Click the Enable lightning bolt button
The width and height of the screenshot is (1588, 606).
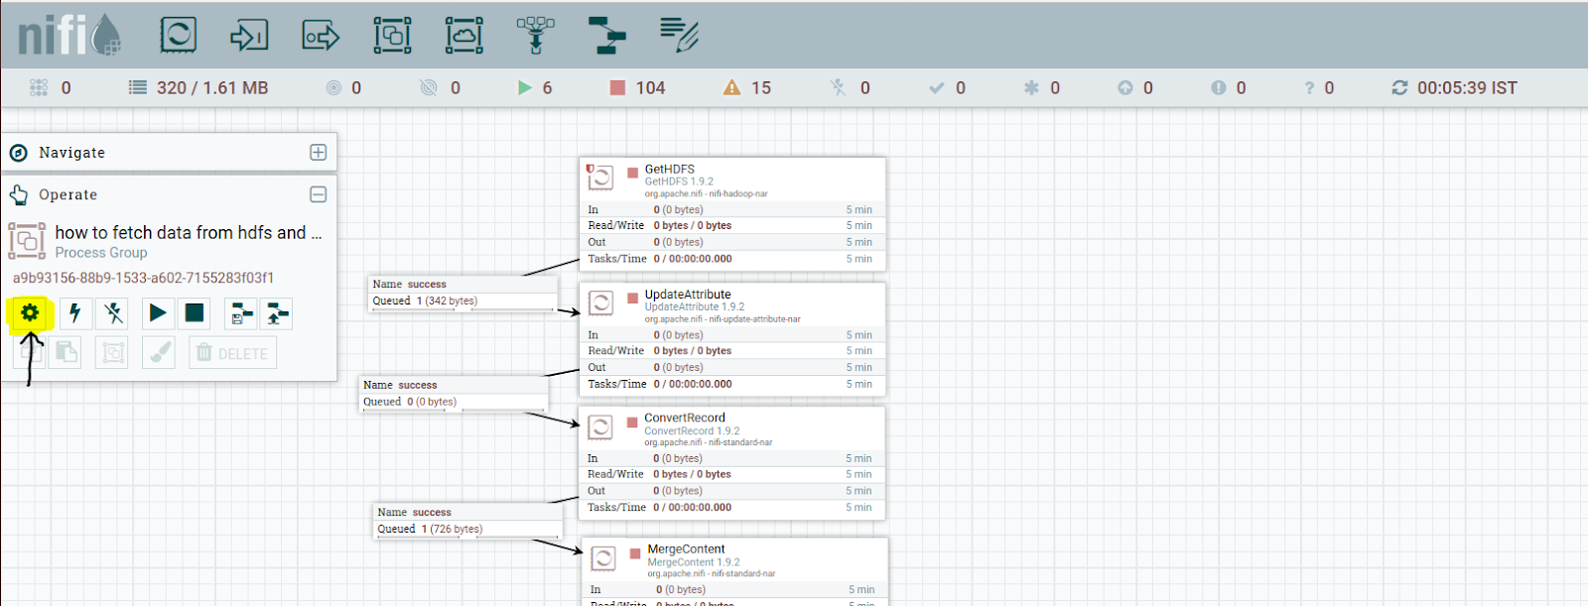pyautogui.click(x=74, y=313)
